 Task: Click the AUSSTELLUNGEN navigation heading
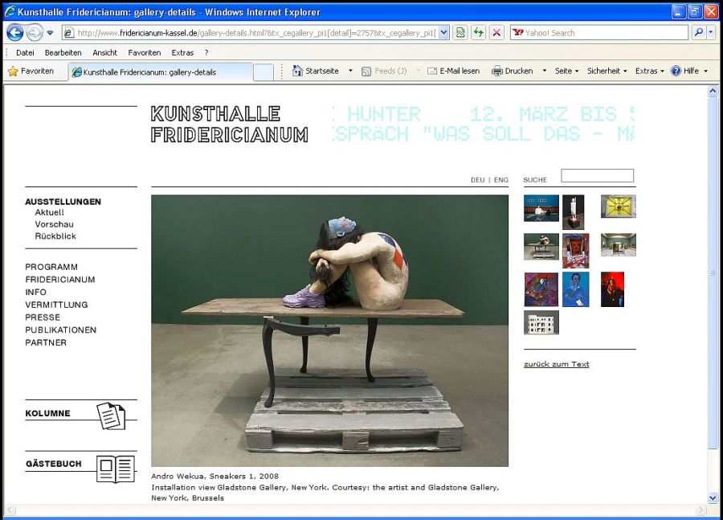click(x=63, y=202)
